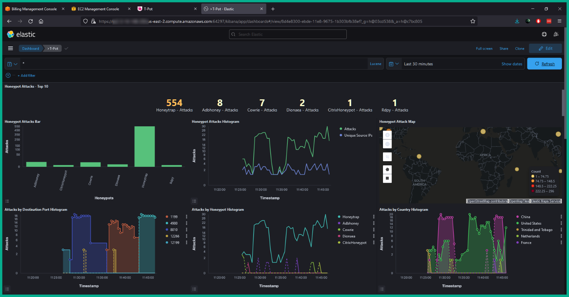Click the Edit dashboard button
Screen dimensions: 569x297
tap(546, 49)
